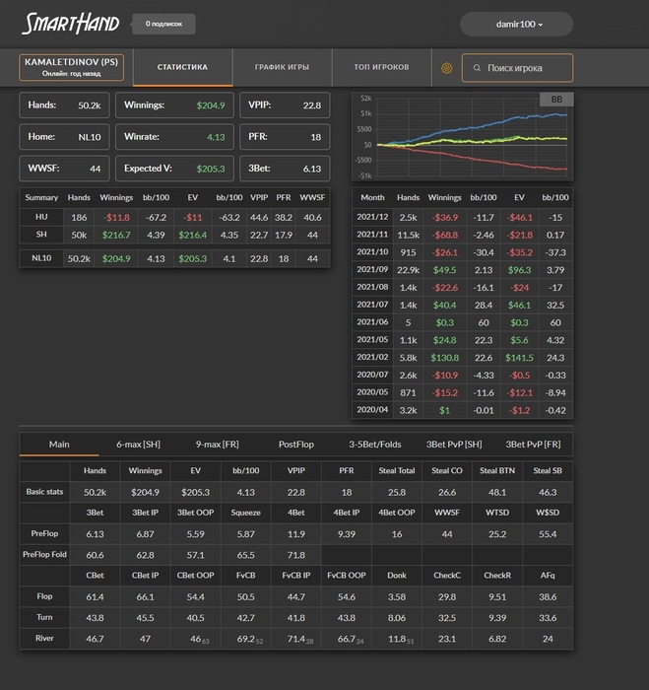Click the SmartHand logo

pos(70,24)
